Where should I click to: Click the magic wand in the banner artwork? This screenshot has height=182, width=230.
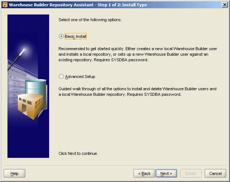coord(16,60)
